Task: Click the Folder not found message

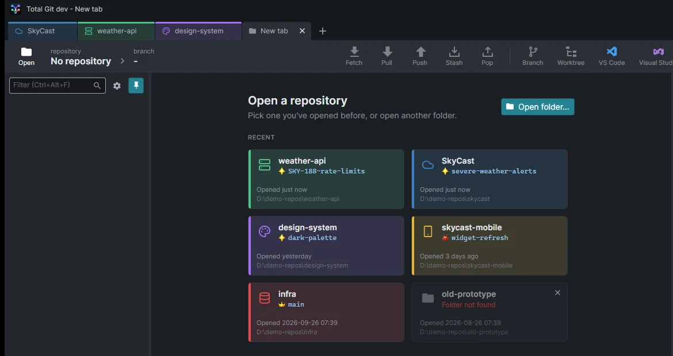Action: pos(468,304)
